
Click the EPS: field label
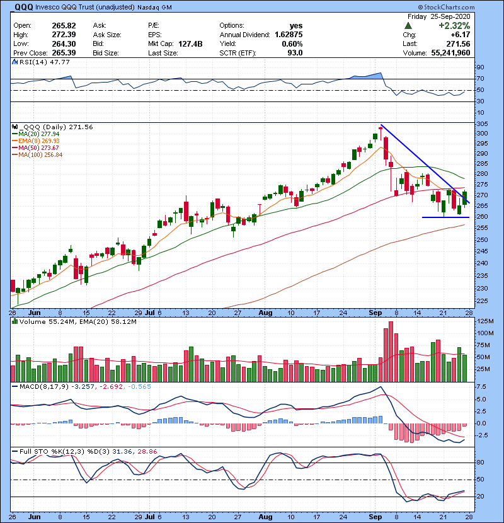pos(155,35)
